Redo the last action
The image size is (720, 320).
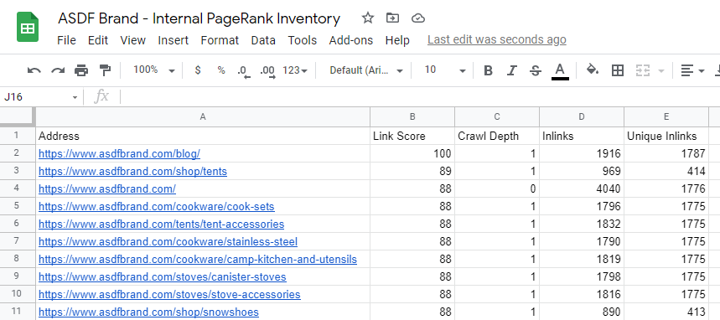coord(58,70)
